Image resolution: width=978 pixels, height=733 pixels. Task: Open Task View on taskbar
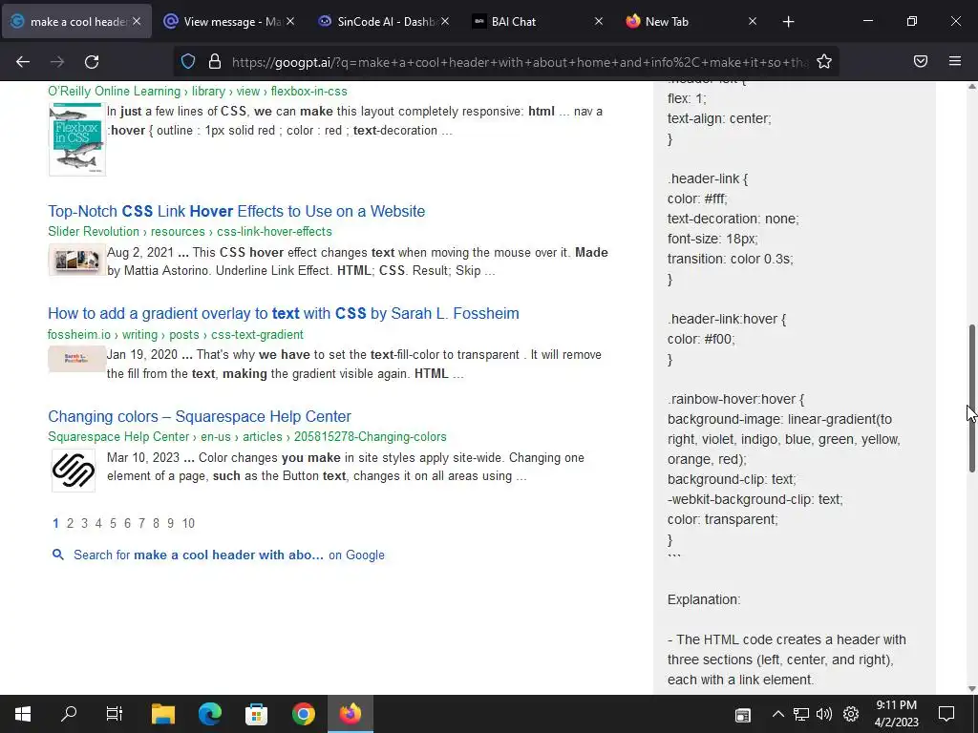[x=115, y=714]
